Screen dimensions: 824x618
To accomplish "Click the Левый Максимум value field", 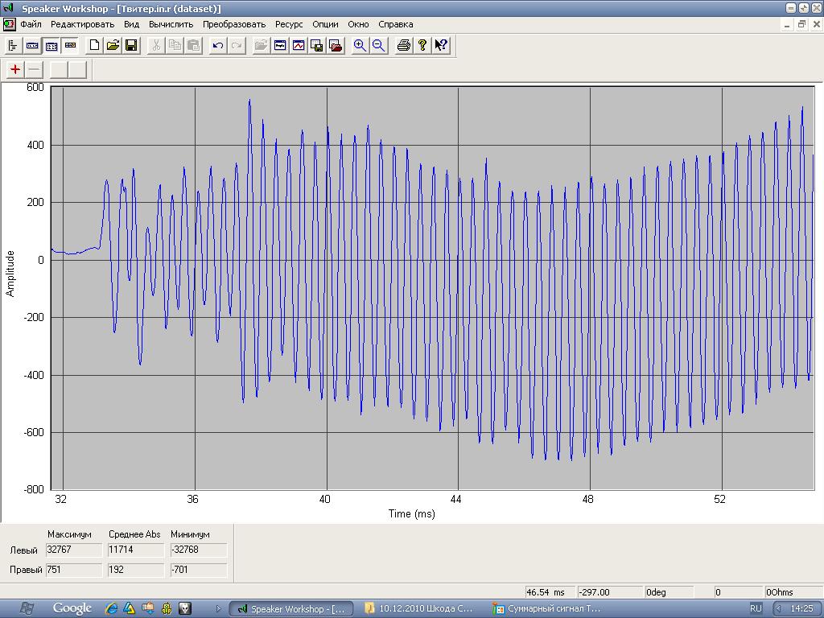I will (x=74, y=550).
